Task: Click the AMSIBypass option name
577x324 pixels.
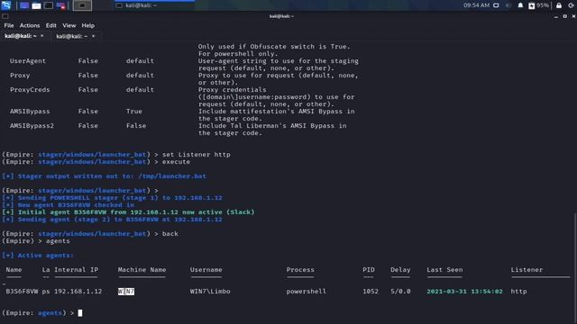Action: [x=30, y=112]
